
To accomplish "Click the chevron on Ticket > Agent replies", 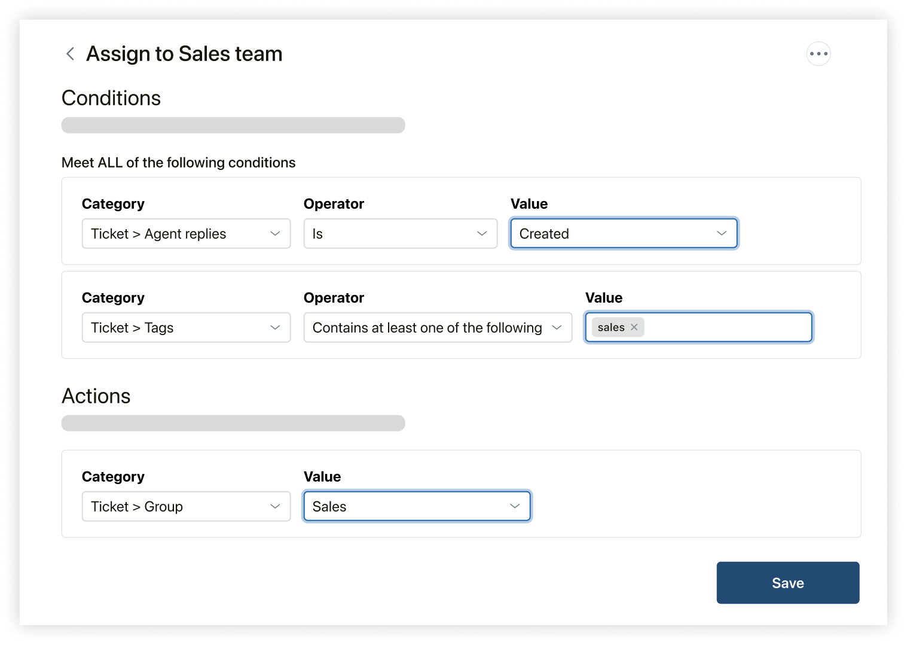I will [276, 233].
